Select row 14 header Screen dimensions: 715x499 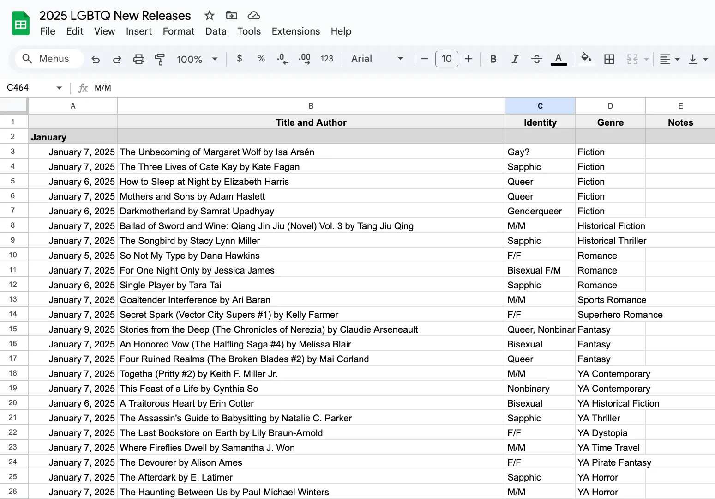coord(13,314)
